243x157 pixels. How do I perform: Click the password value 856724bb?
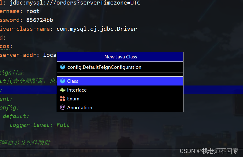point(40,20)
